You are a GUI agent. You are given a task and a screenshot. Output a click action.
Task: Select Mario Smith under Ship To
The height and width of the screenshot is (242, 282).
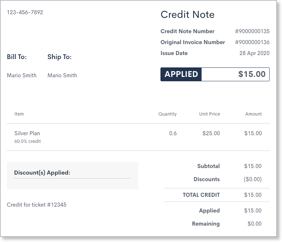[x=62, y=75]
